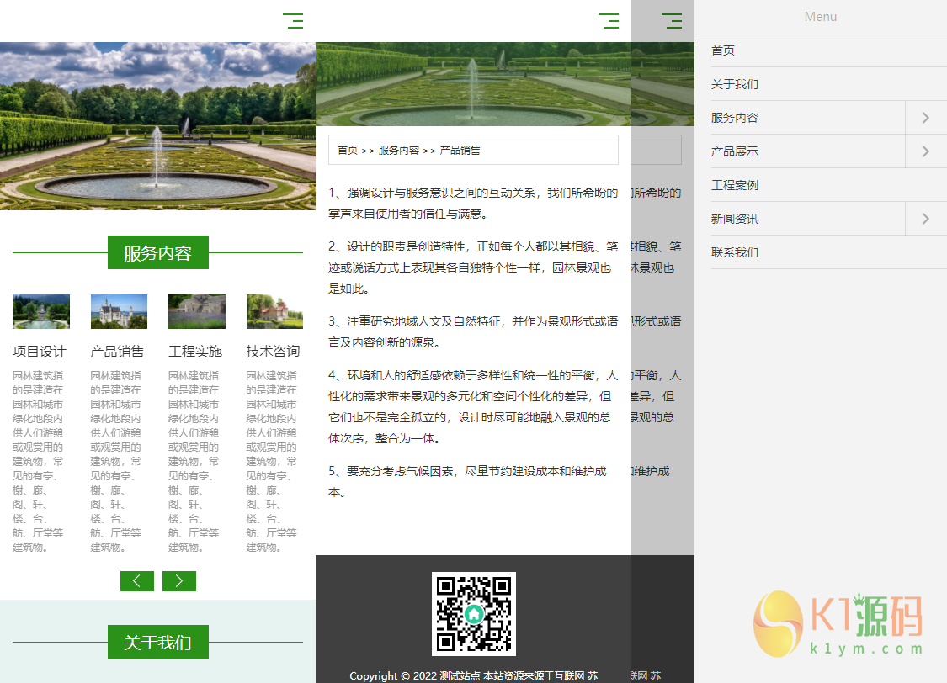This screenshot has width=947, height=683.
Task: Select 关于我们 in the sidebar menu
Action: coord(733,83)
